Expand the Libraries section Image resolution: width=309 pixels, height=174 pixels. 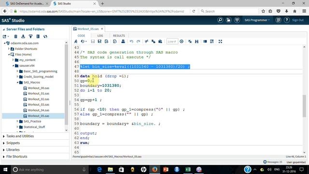tap(3, 150)
